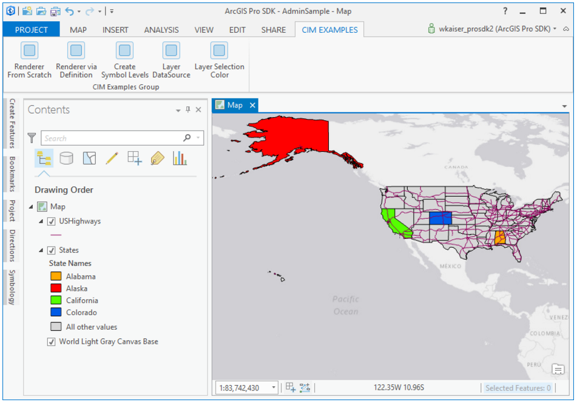Close the Contents pane
The height and width of the screenshot is (402, 577).
[198, 109]
